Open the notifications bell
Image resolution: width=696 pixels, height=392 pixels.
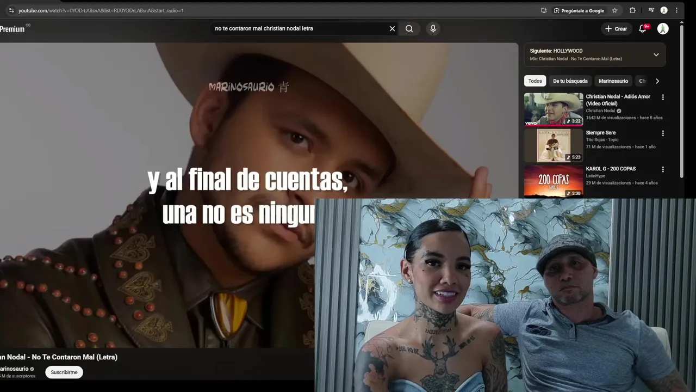[643, 29]
